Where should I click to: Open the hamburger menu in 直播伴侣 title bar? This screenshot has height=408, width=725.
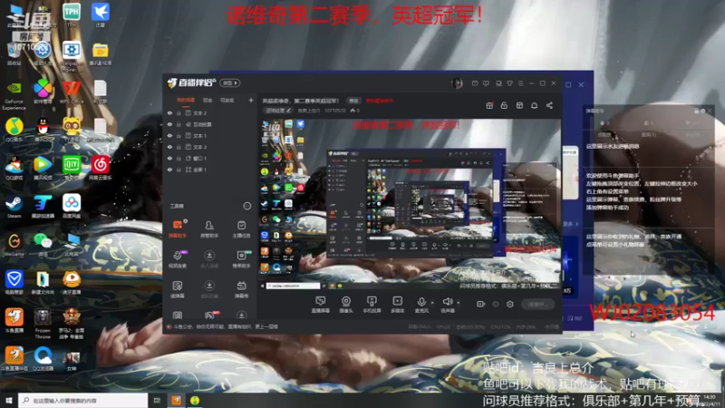click(x=520, y=83)
